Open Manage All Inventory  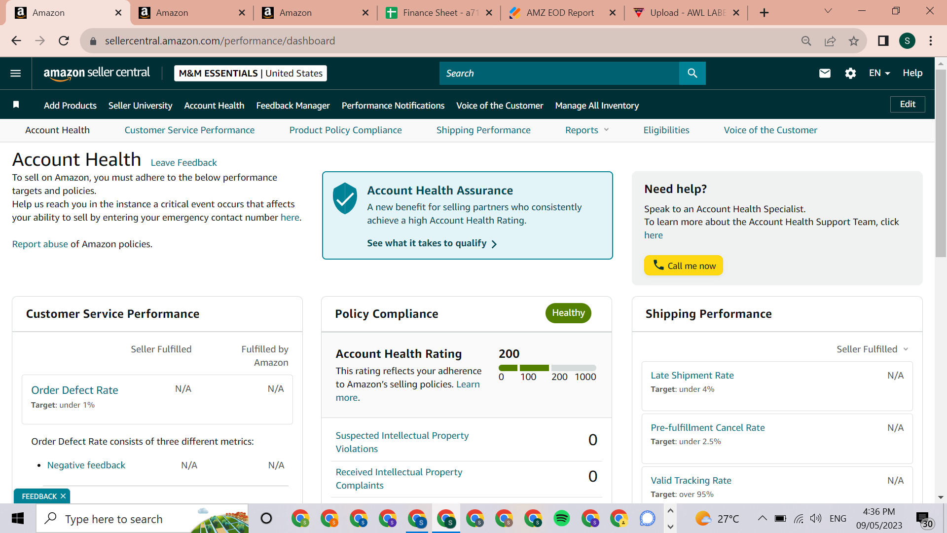(x=597, y=106)
